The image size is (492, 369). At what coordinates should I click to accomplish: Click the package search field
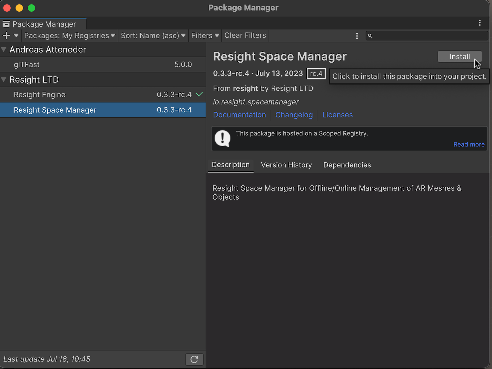click(x=427, y=36)
